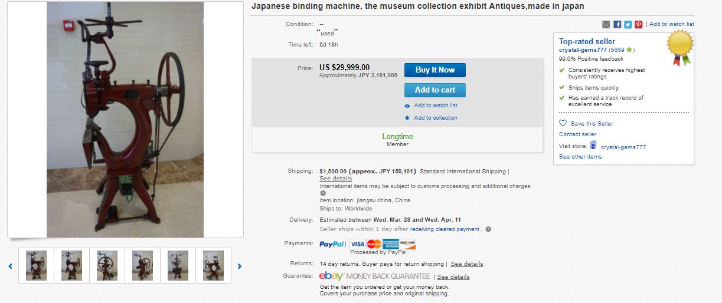The image size is (722, 303).
Task: Share listing on Facebook
Action: 617,24
